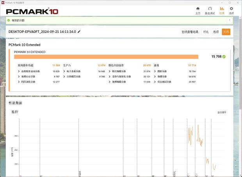Image resolution: width=242 pixels, height=177 pixels.
Task: Click the orange PCMark 10 Extended score bar
Action: (106, 57)
